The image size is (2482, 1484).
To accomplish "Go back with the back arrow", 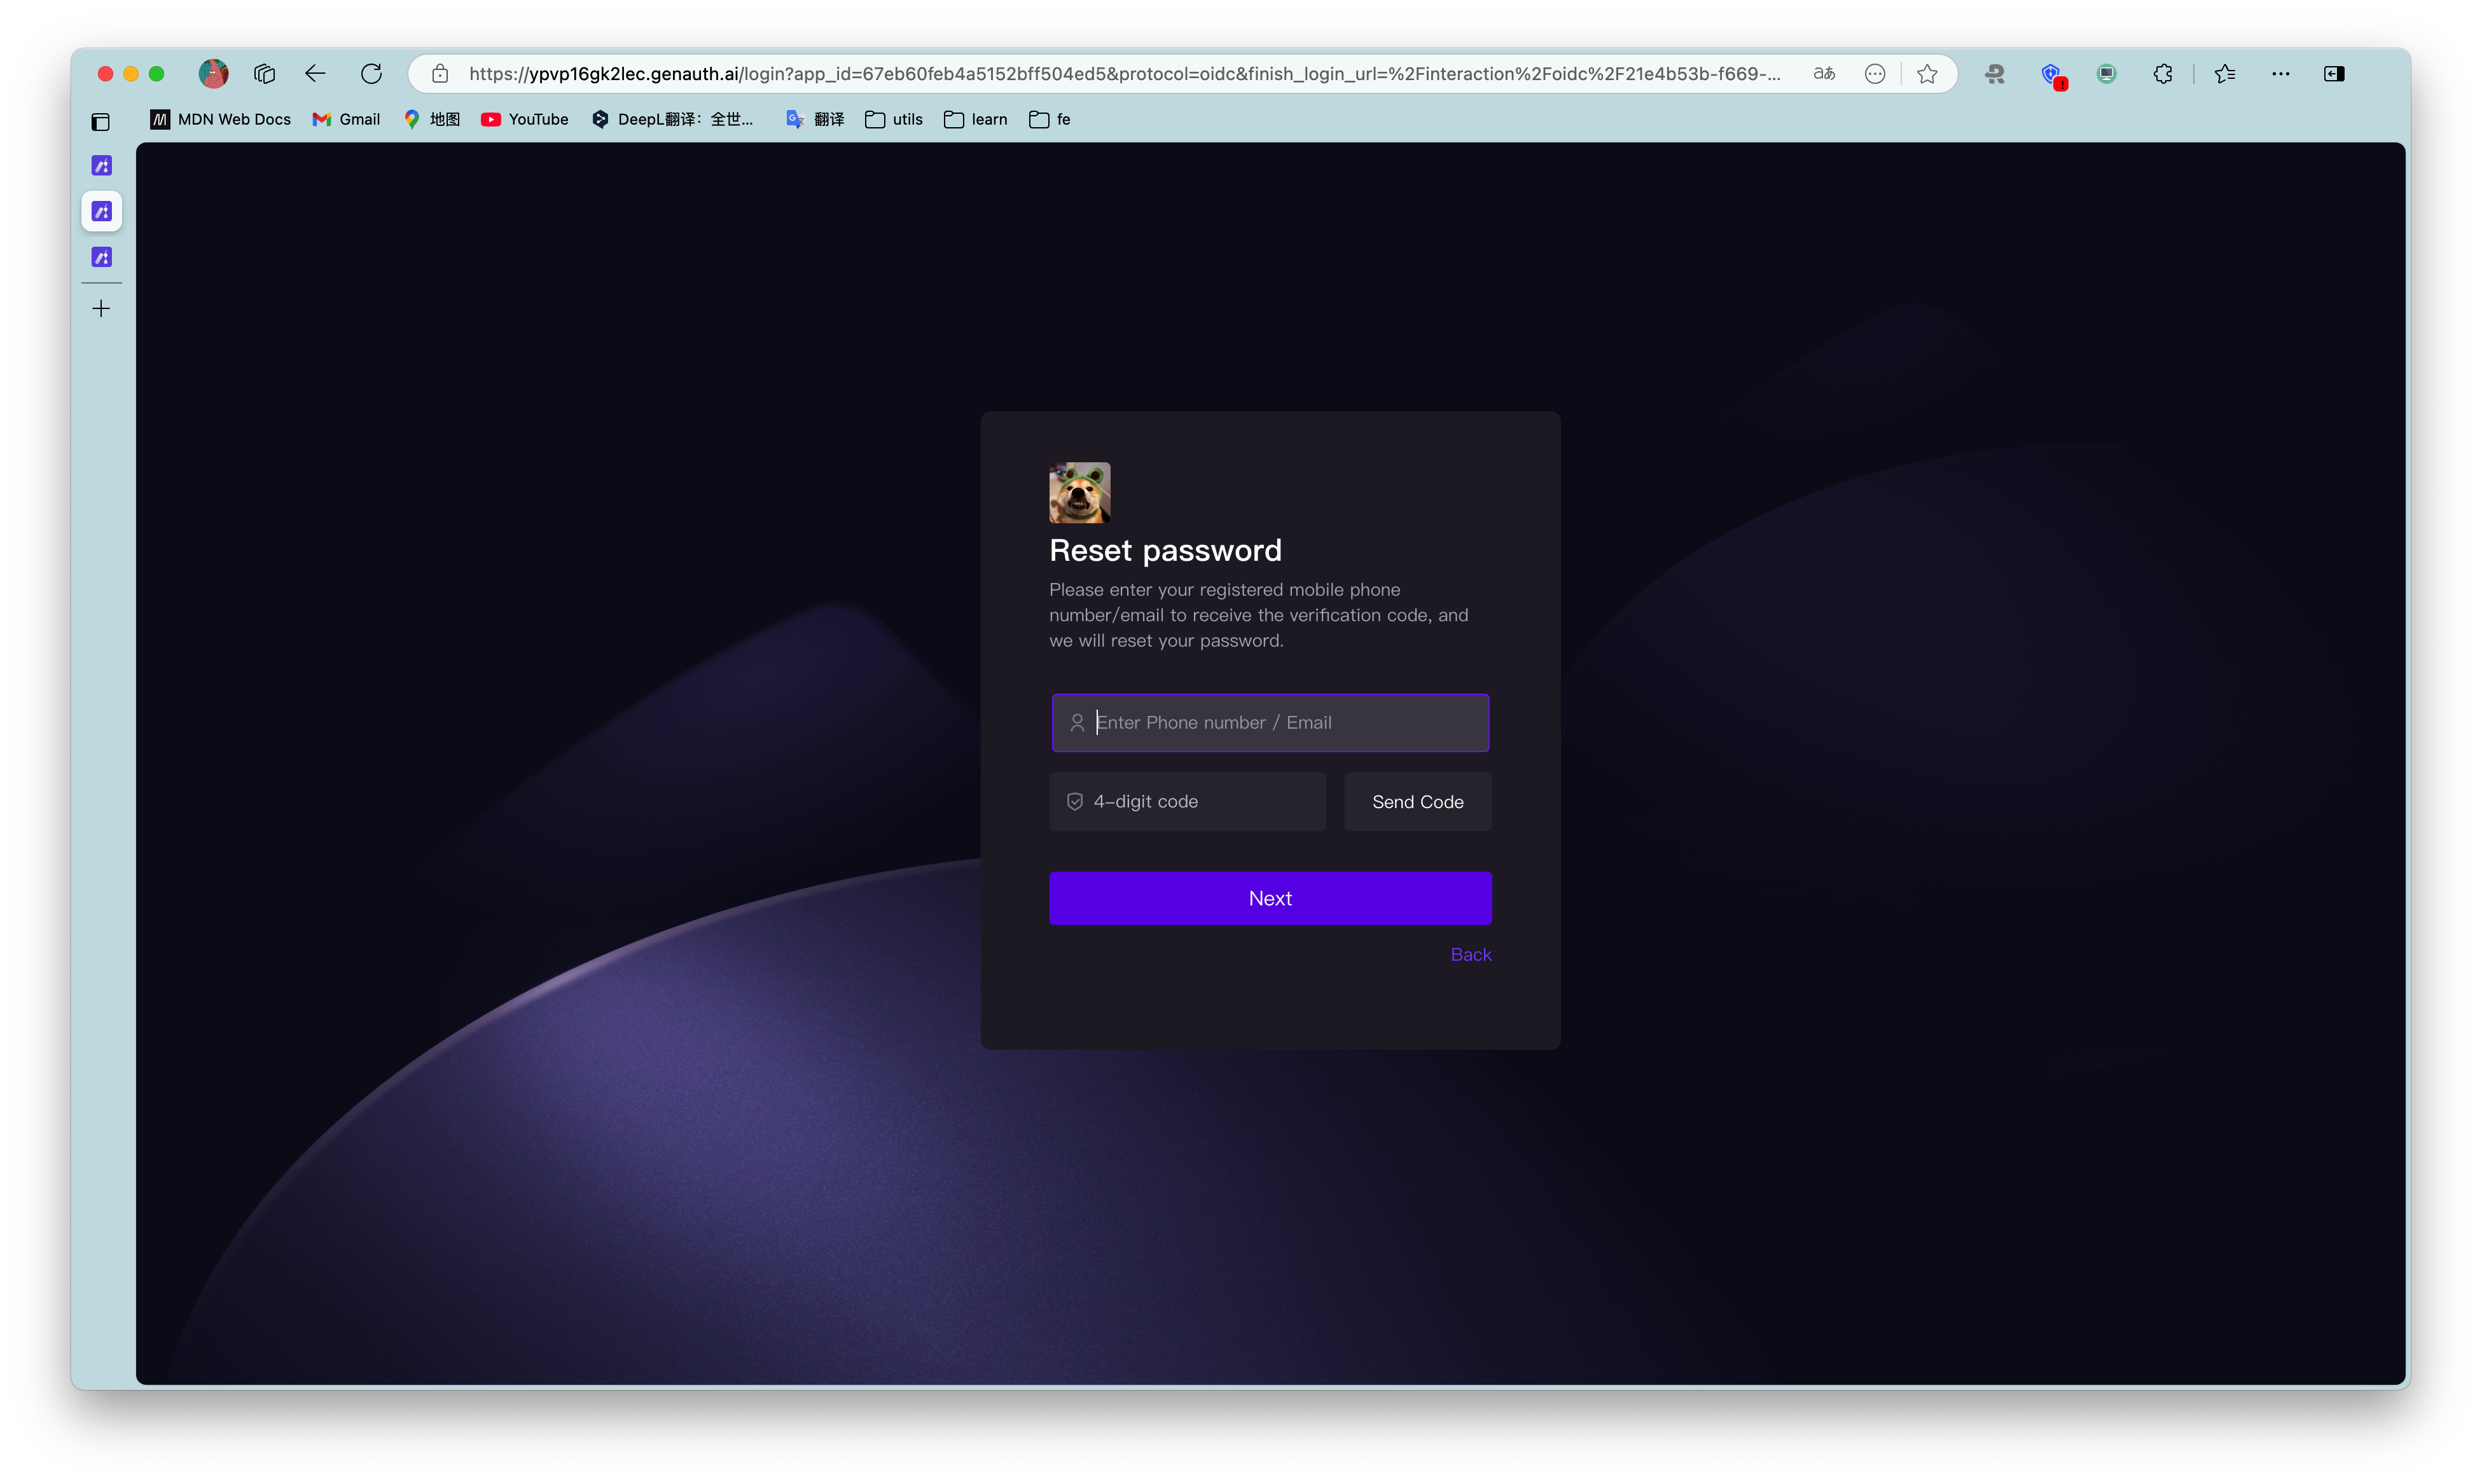I will tap(315, 73).
